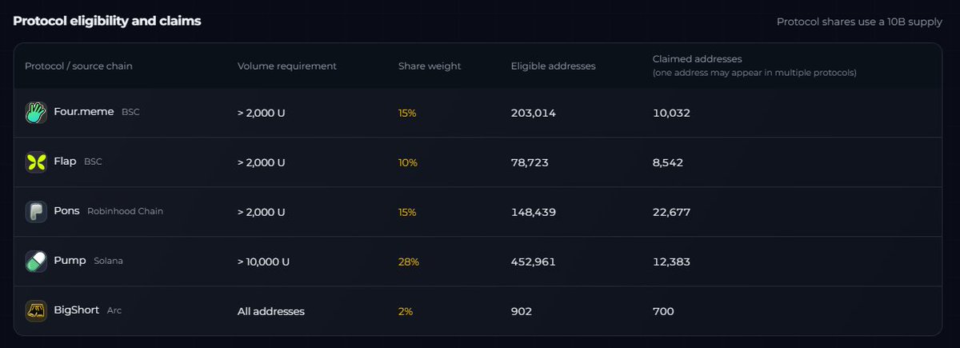Click the Claimed addresses column header
The image size is (960, 348).
698,59
